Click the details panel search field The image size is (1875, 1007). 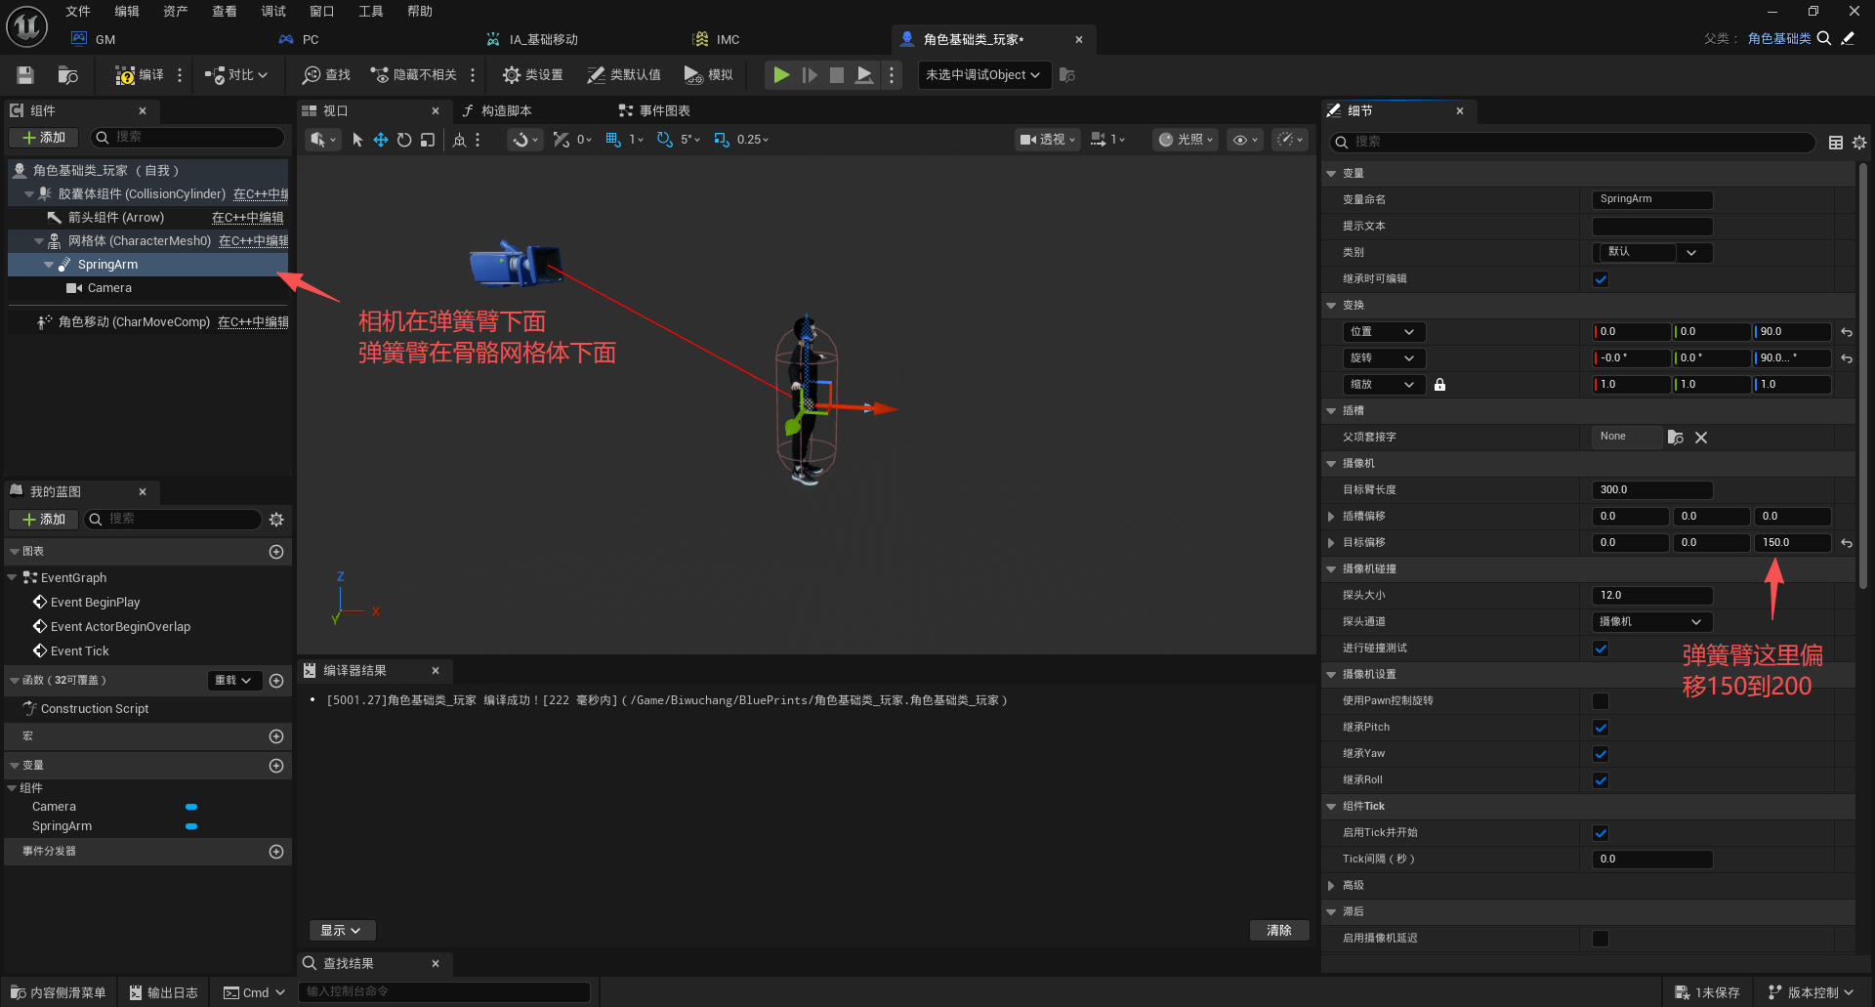[1572, 143]
